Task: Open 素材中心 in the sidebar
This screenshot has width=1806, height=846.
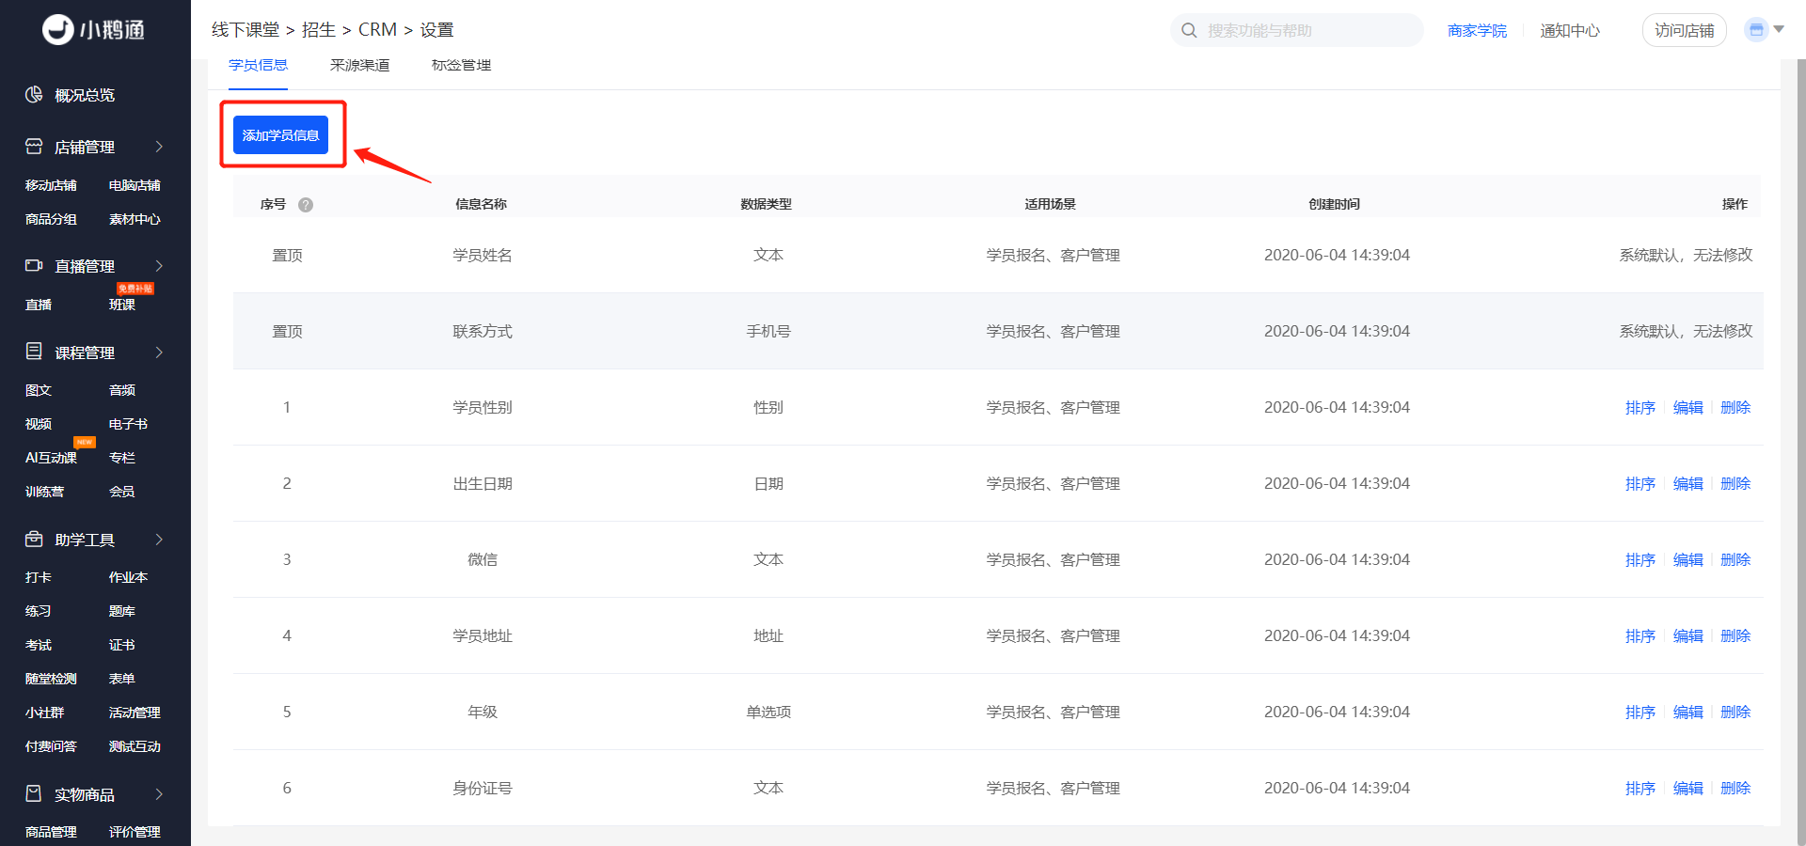Action: 135,219
